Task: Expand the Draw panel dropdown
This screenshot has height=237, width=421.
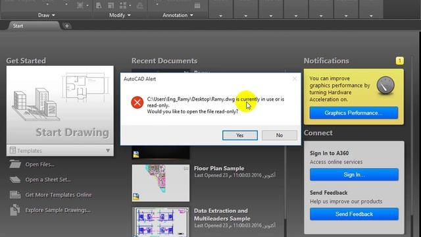Action: [47, 15]
